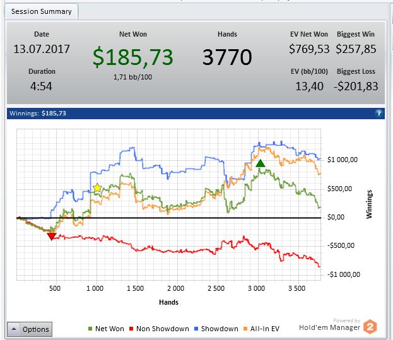
Task: Click the orange All-In EV legend swatch
Action: [245, 329]
